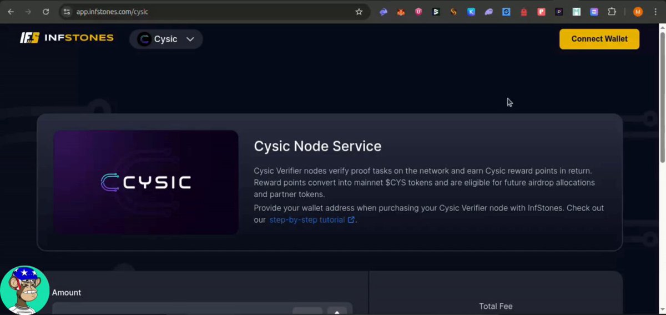Open the pink shield U extension
This screenshot has width=666, height=315.
(x=418, y=12)
